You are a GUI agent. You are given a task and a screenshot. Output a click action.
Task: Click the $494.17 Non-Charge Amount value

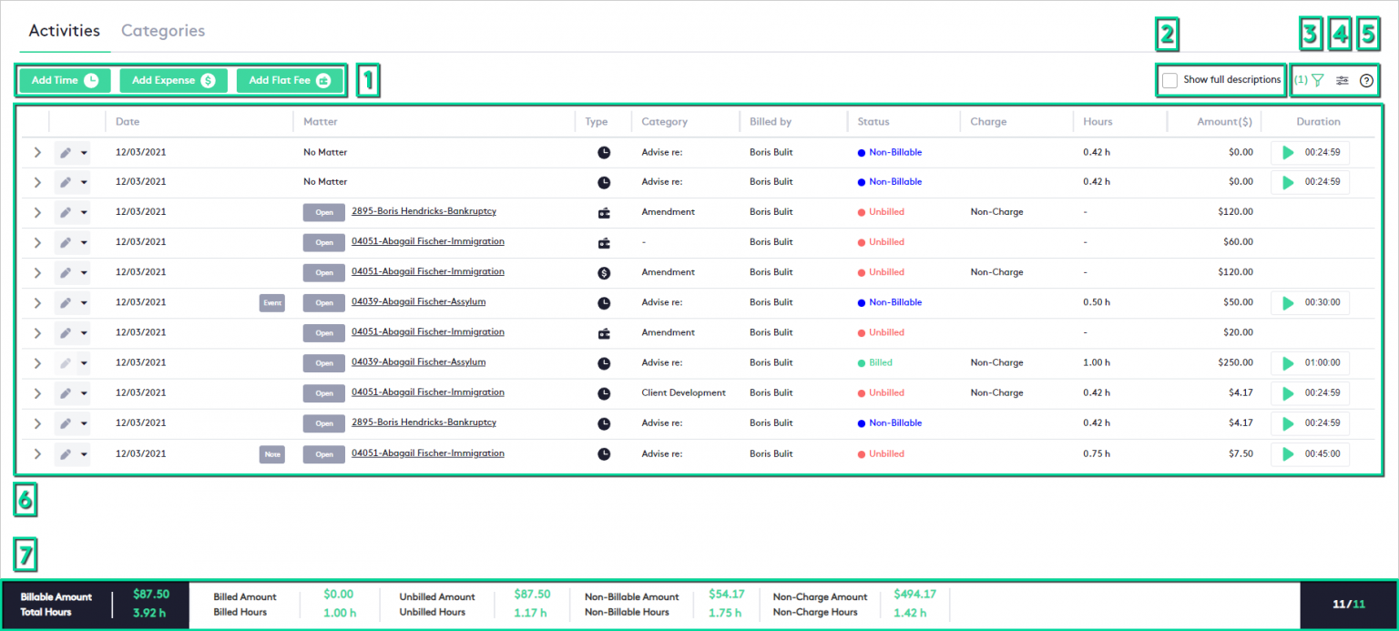click(x=915, y=595)
